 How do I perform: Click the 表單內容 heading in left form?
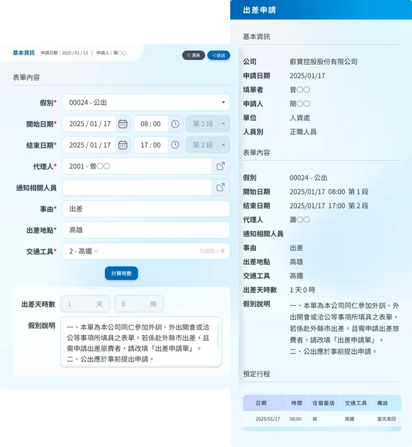pos(27,77)
